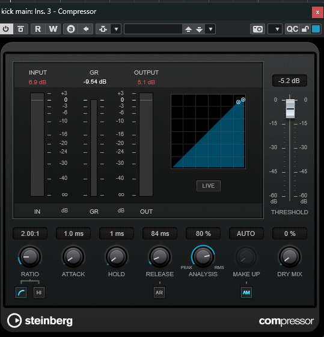This screenshot has width=324, height=337.
Task: Click the copy A to B arrow icon
Action: 86,29
